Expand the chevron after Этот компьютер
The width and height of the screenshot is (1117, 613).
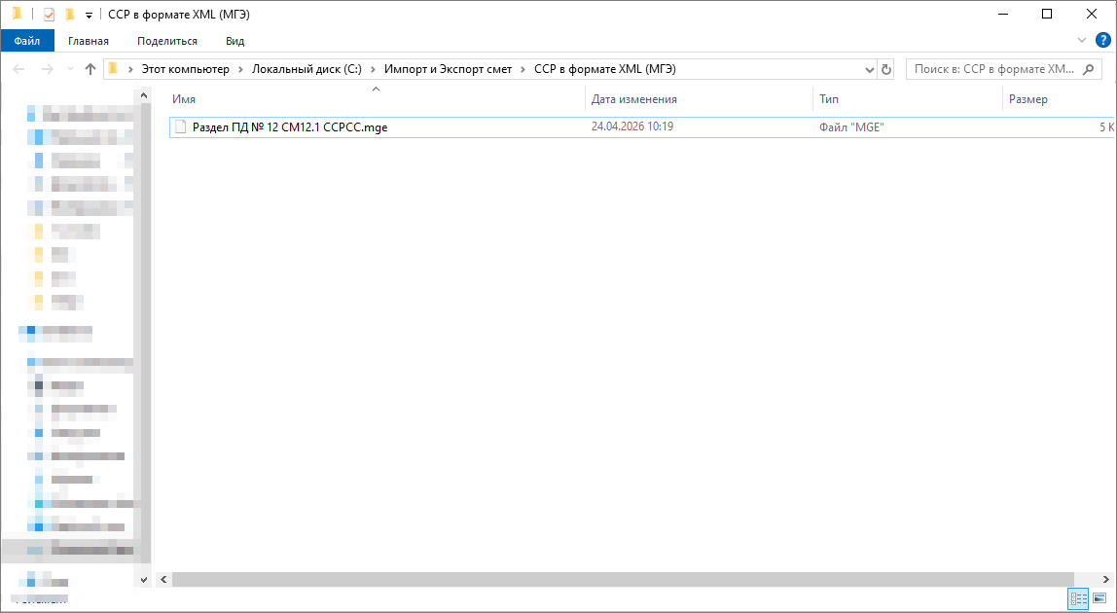point(240,69)
